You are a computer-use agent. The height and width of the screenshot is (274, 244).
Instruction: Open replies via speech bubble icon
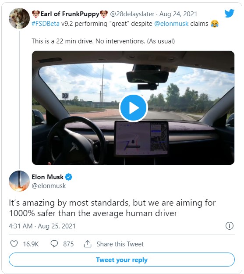point(54,244)
